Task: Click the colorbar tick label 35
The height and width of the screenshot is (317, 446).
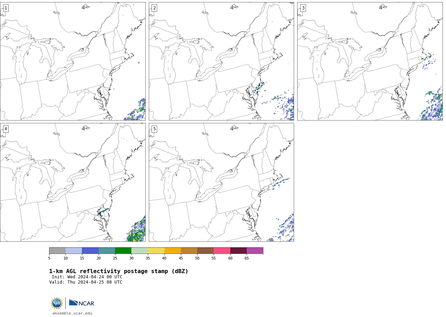Action: tap(148, 258)
